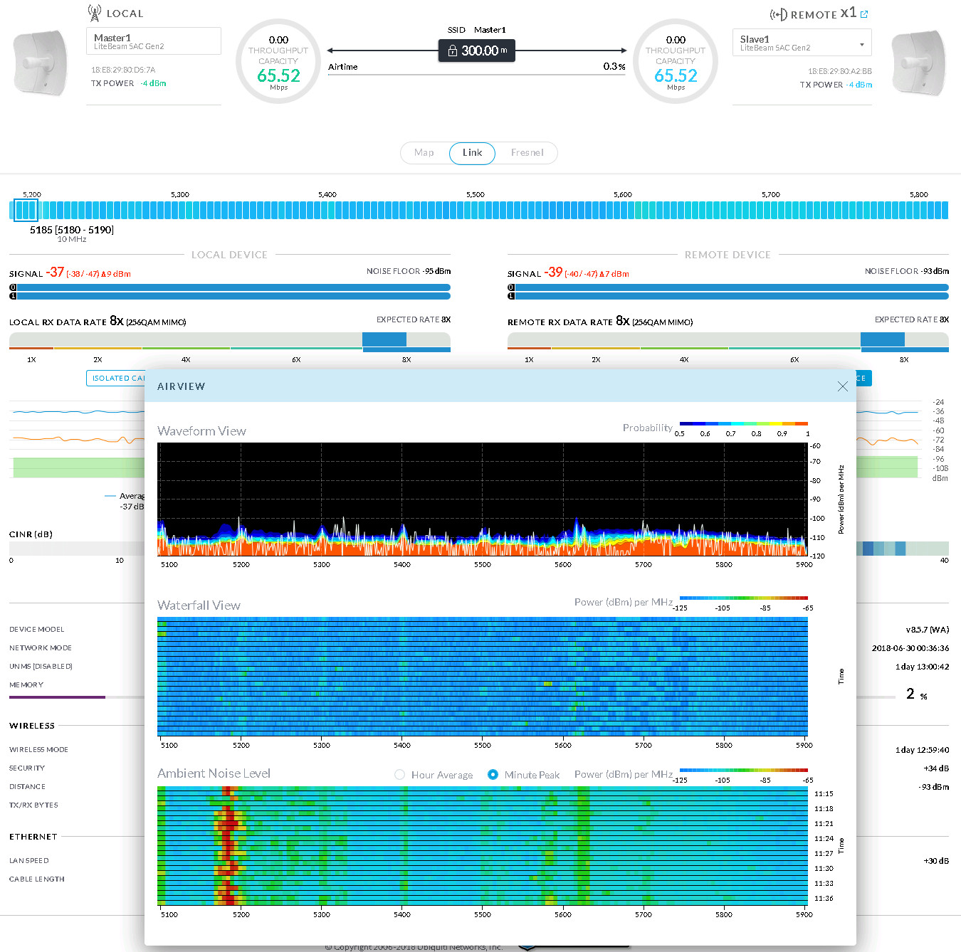This screenshot has width=961, height=952.
Task: Click the local signal -37 value
Action: (x=56, y=273)
